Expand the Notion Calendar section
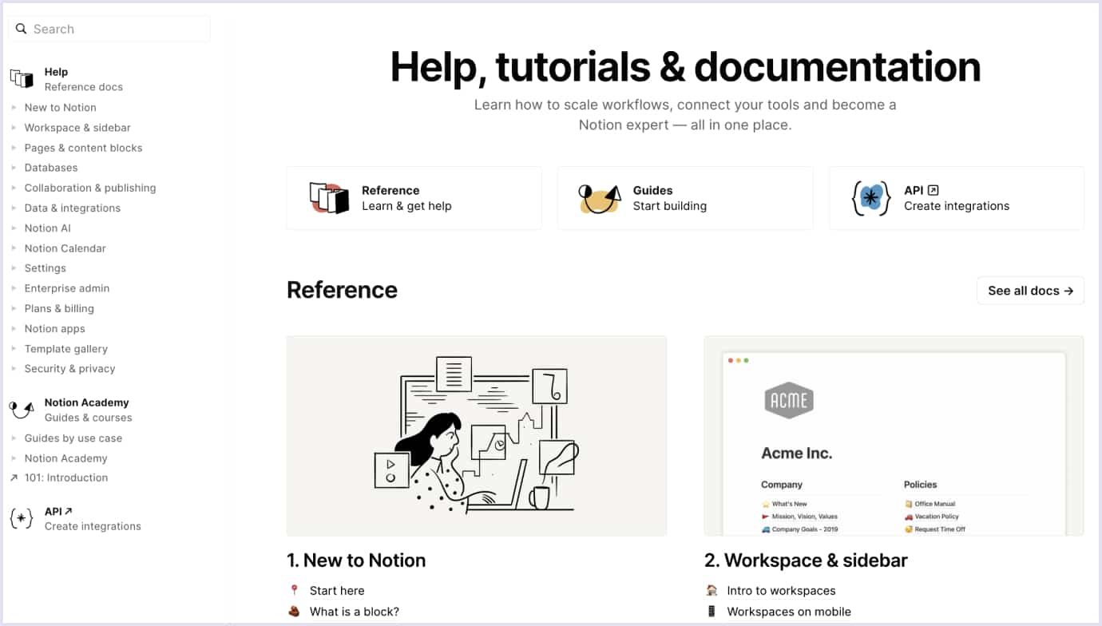 14,248
